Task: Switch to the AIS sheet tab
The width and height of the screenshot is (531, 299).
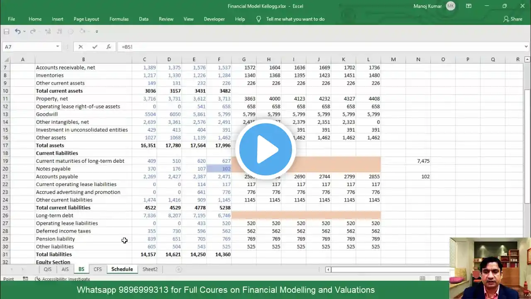Action: point(65,270)
